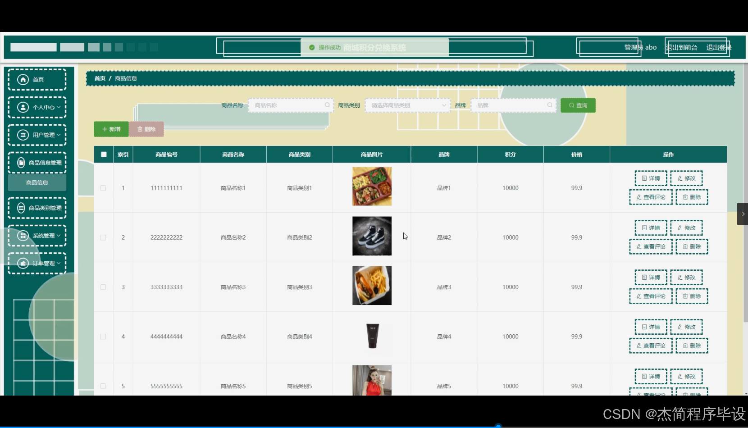The image size is (748, 428).
Task: Click the home icon in sidebar
Action: (23, 79)
